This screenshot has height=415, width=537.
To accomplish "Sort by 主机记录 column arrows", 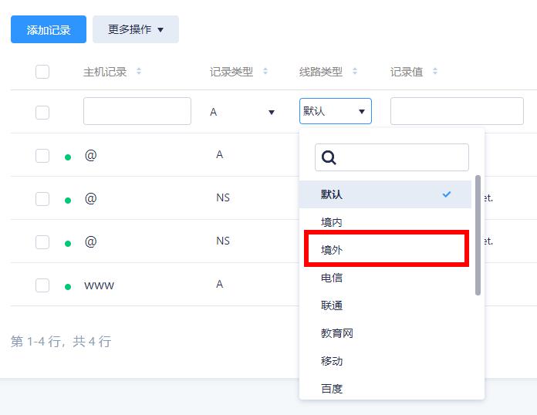I will coord(139,72).
